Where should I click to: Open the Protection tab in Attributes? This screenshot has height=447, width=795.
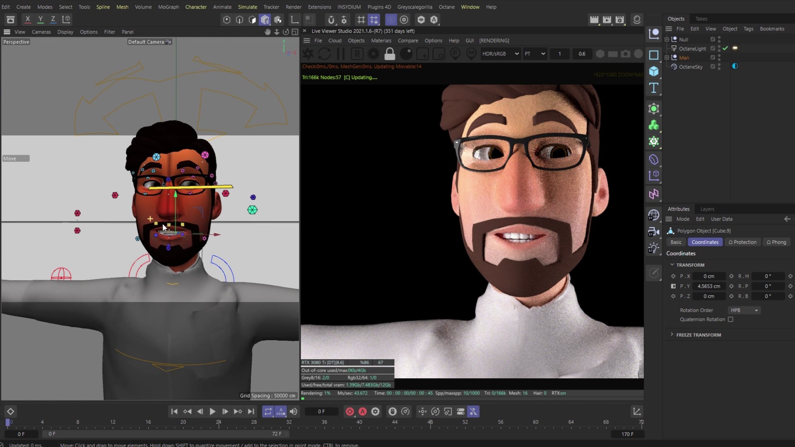(x=743, y=242)
